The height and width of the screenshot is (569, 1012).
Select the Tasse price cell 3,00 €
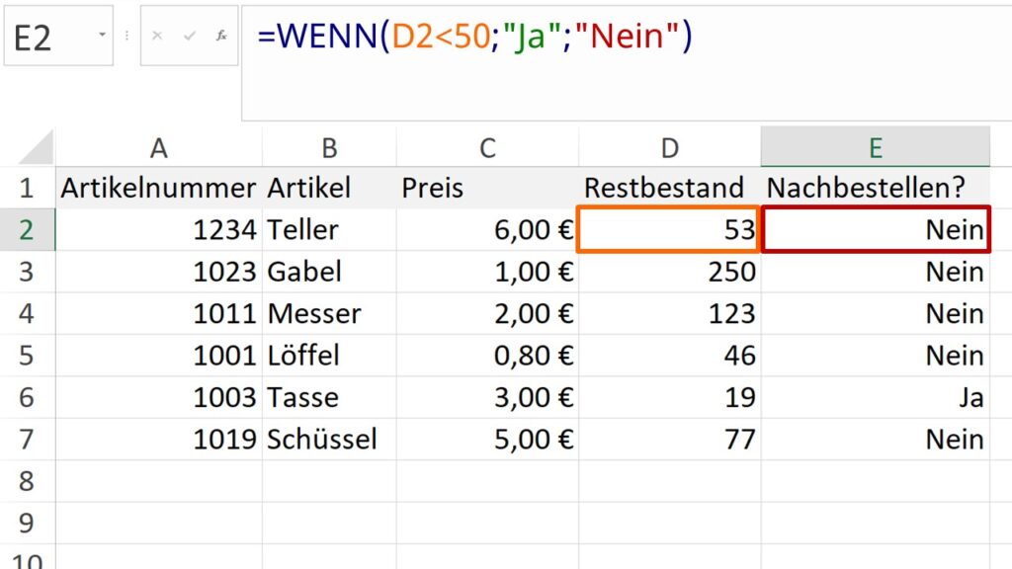487,397
